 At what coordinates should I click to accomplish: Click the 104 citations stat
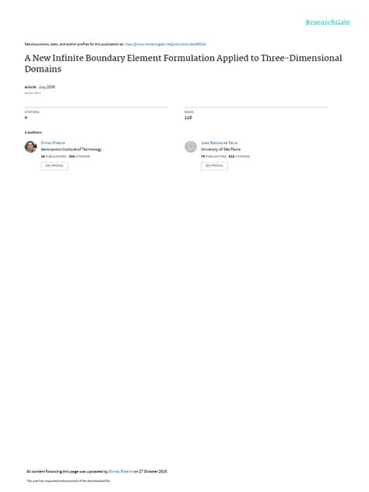79,156
